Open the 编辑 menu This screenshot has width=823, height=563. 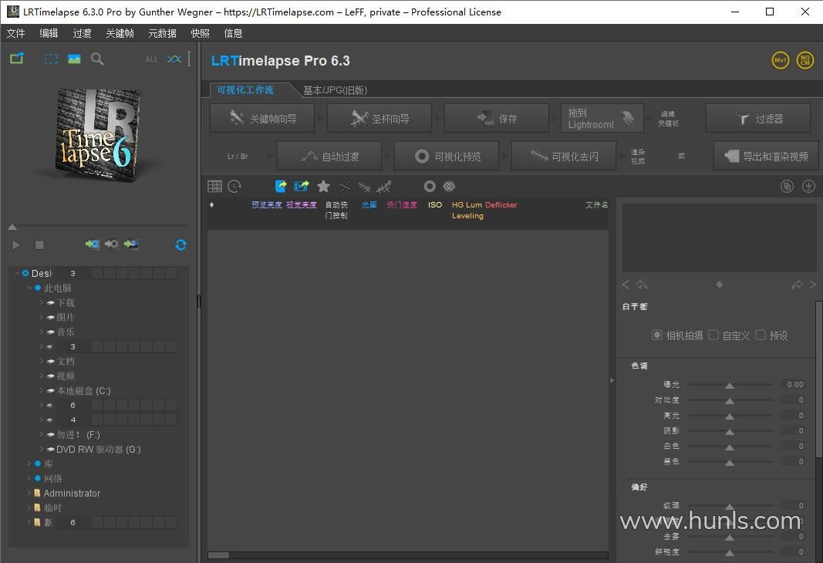[x=49, y=34]
